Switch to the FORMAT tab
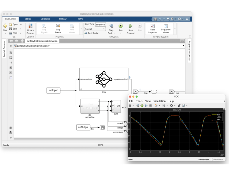 point(63,19)
